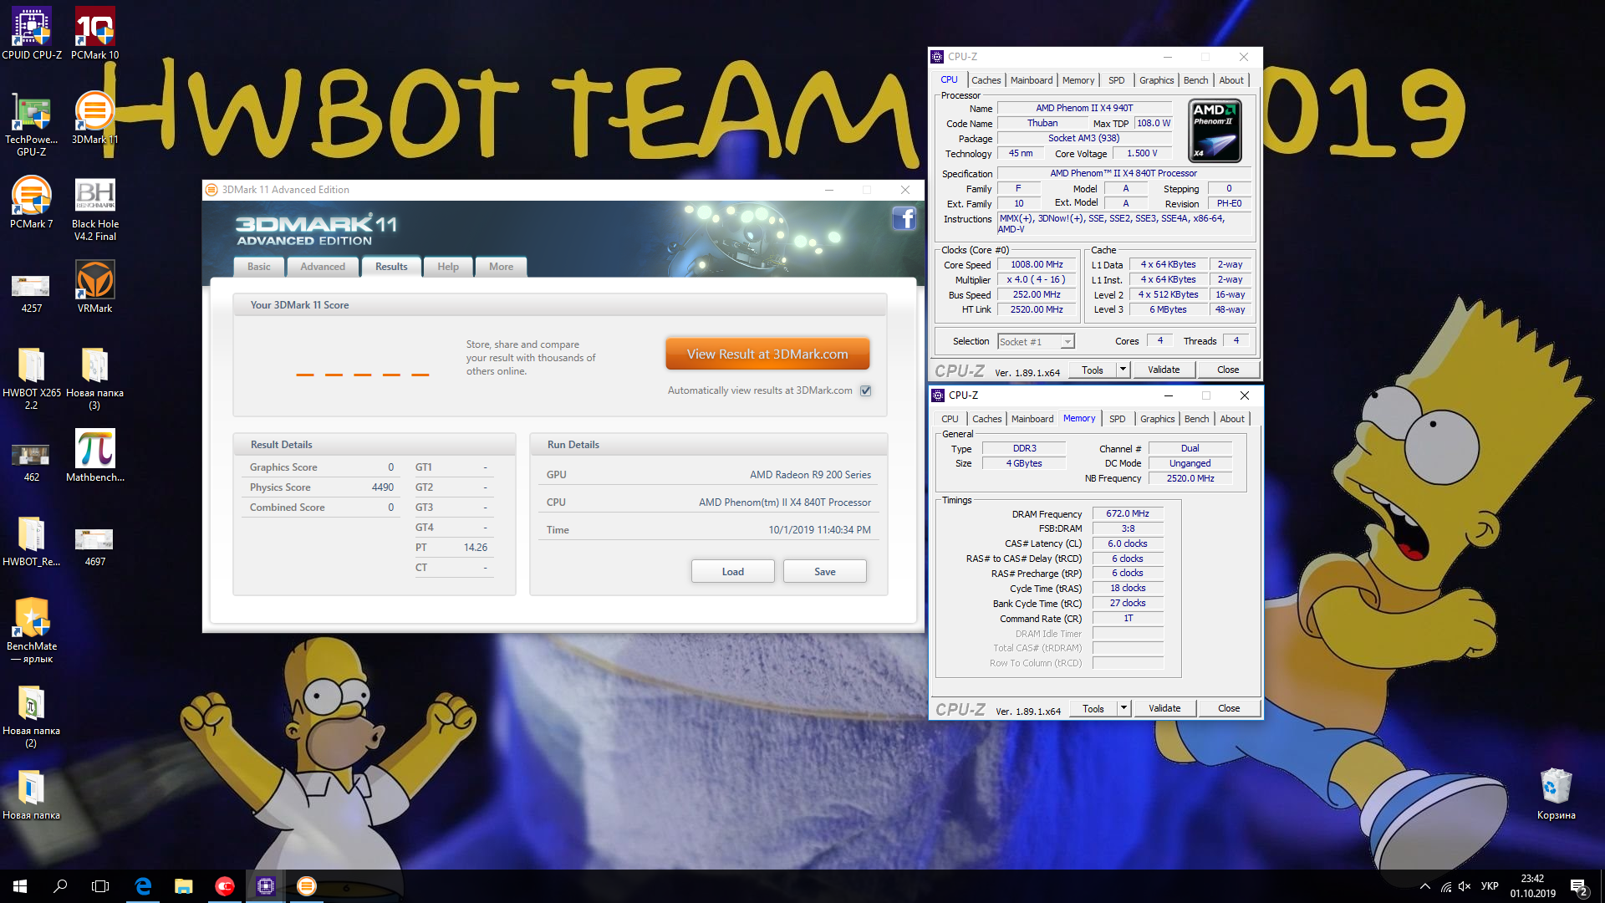Switch to Advanced tab in 3DMark 11
1605x903 pixels.
click(x=323, y=267)
